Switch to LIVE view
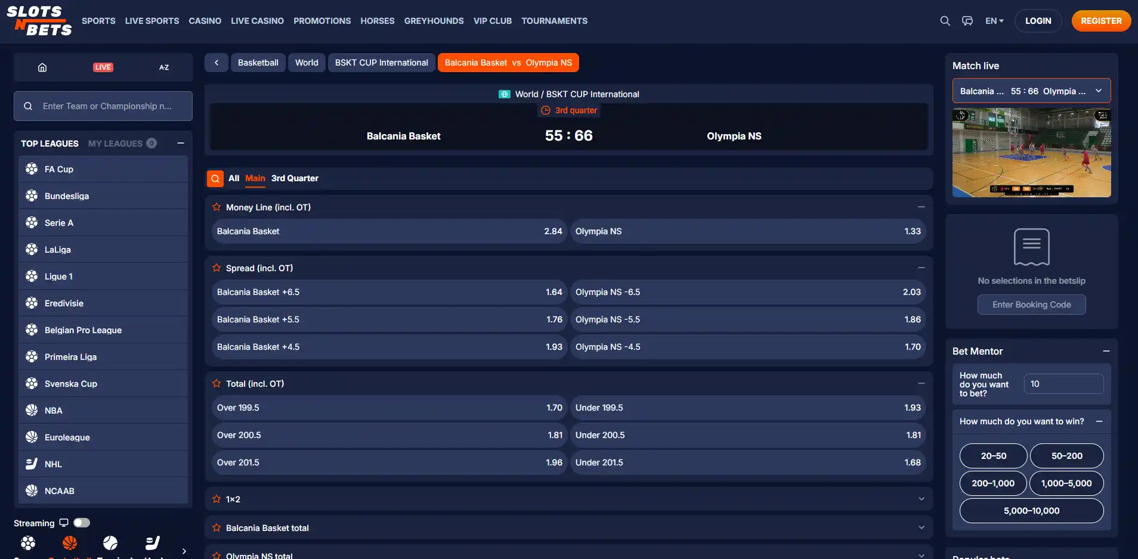1138x559 pixels. pyautogui.click(x=103, y=67)
